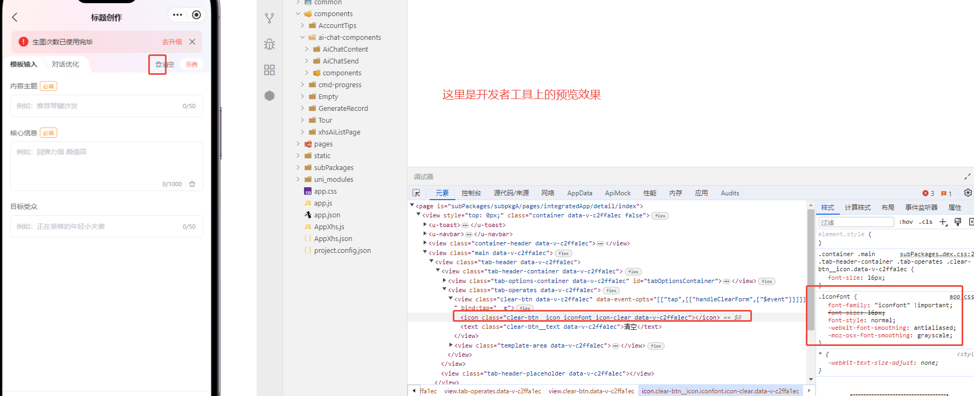Image resolution: width=974 pixels, height=396 pixels.
Task: Go back using the phone navbar arrow
Action: point(15,17)
